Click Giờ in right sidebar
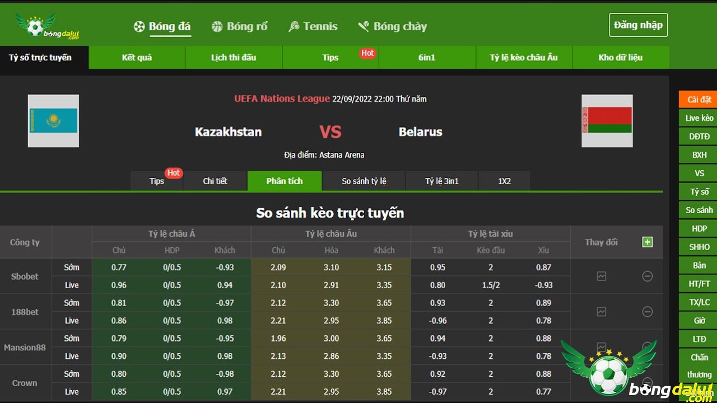 tap(699, 321)
